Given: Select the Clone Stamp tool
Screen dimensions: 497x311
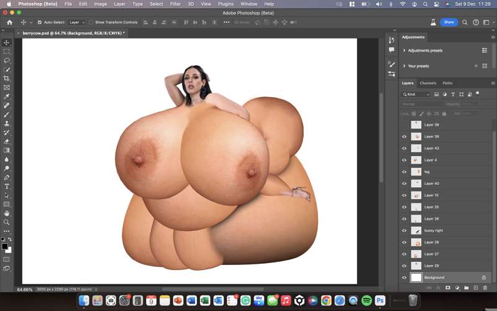Looking at the screenshot, I should [x=7, y=123].
